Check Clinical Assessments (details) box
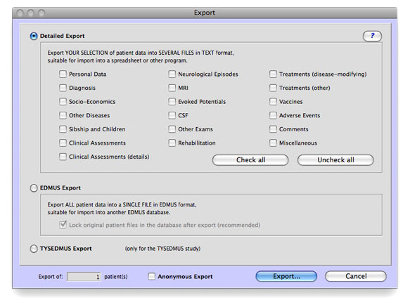Viewport: 410px width, 302px height. 63,157
